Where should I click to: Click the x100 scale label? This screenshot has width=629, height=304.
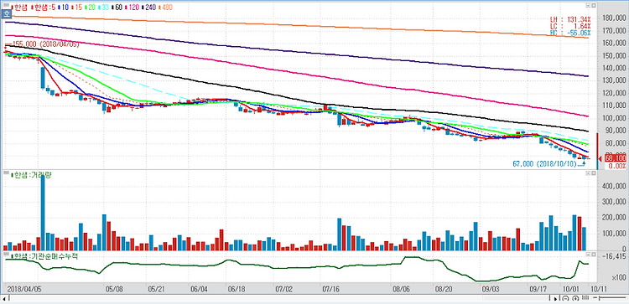click(620, 276)
